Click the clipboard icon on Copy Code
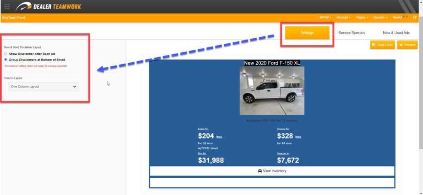This screenshot has height=195, width=423. (374, 45)
